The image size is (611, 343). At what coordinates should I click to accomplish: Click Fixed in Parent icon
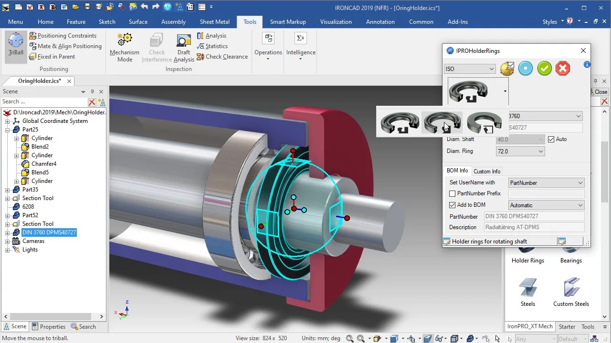[x=33, y=57]
